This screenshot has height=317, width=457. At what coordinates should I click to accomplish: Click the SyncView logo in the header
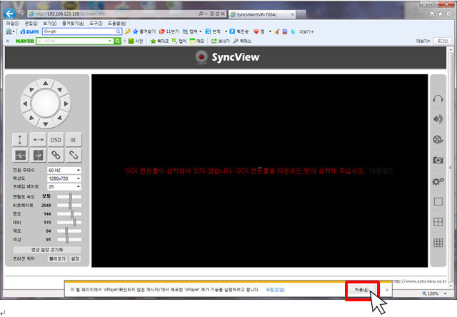(227, 57)
